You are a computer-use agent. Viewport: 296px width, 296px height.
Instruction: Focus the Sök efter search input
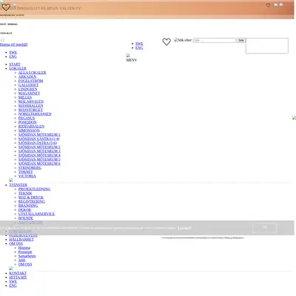click(215, 40)
